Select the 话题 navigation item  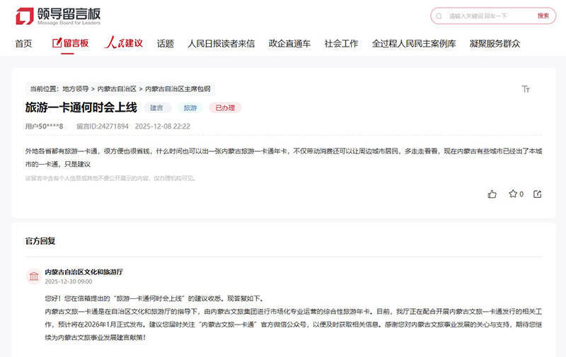165,43
